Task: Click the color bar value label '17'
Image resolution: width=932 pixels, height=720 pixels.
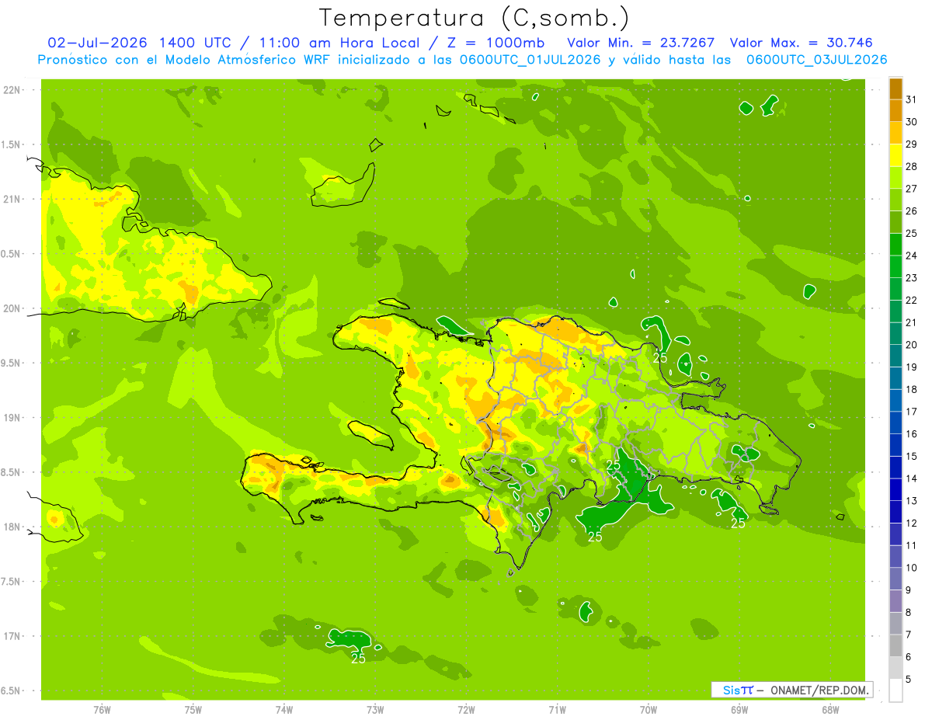Action: [912, 412]
